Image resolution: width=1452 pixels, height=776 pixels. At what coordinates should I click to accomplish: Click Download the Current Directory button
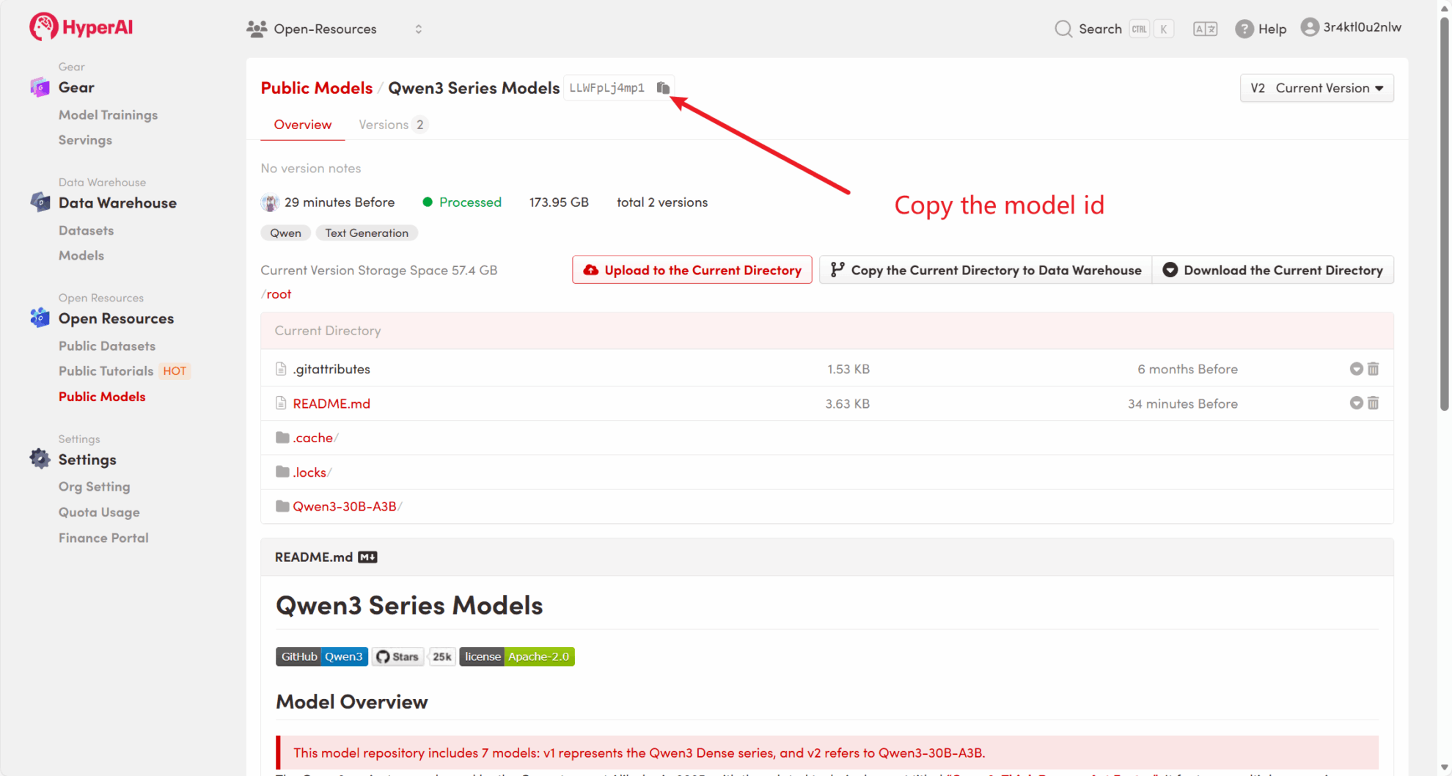pos(1272,270)
